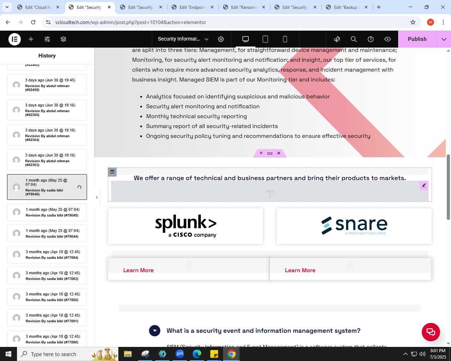Open the Security Informat... document dropdown
Image resolution: width=451 pixels, height=361 pixels.
coord(183,39)
